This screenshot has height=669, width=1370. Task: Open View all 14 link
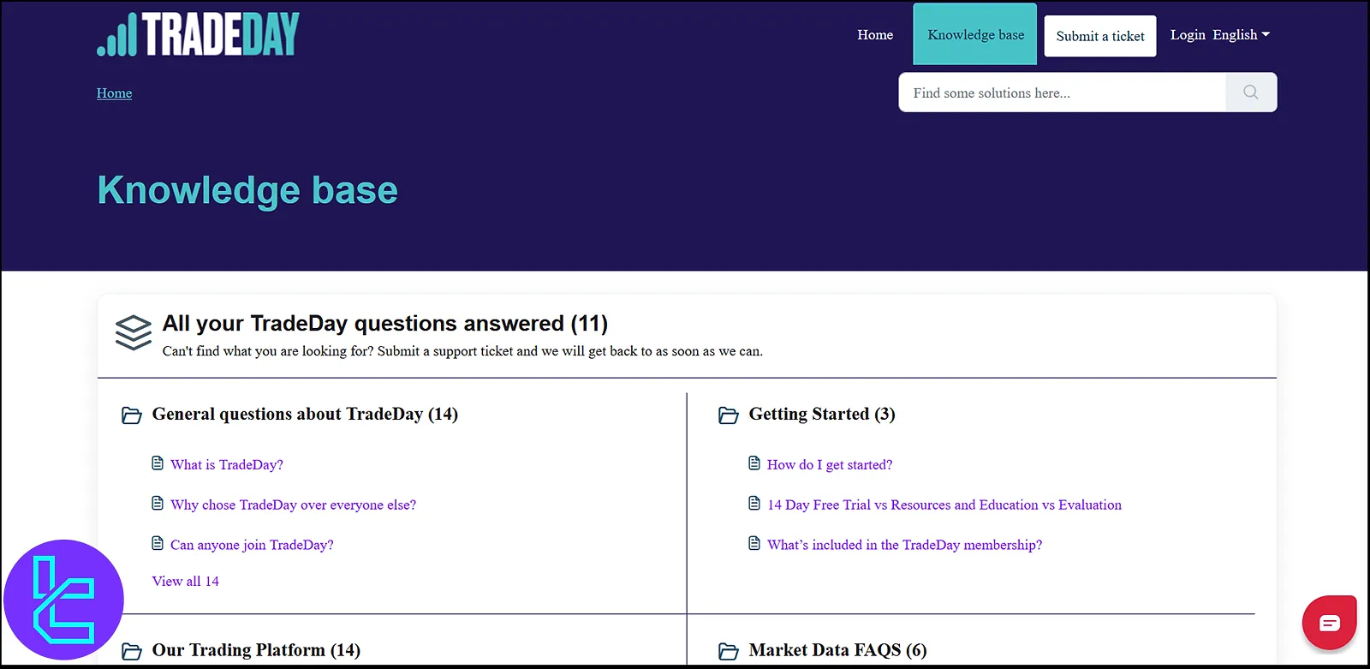186,582
